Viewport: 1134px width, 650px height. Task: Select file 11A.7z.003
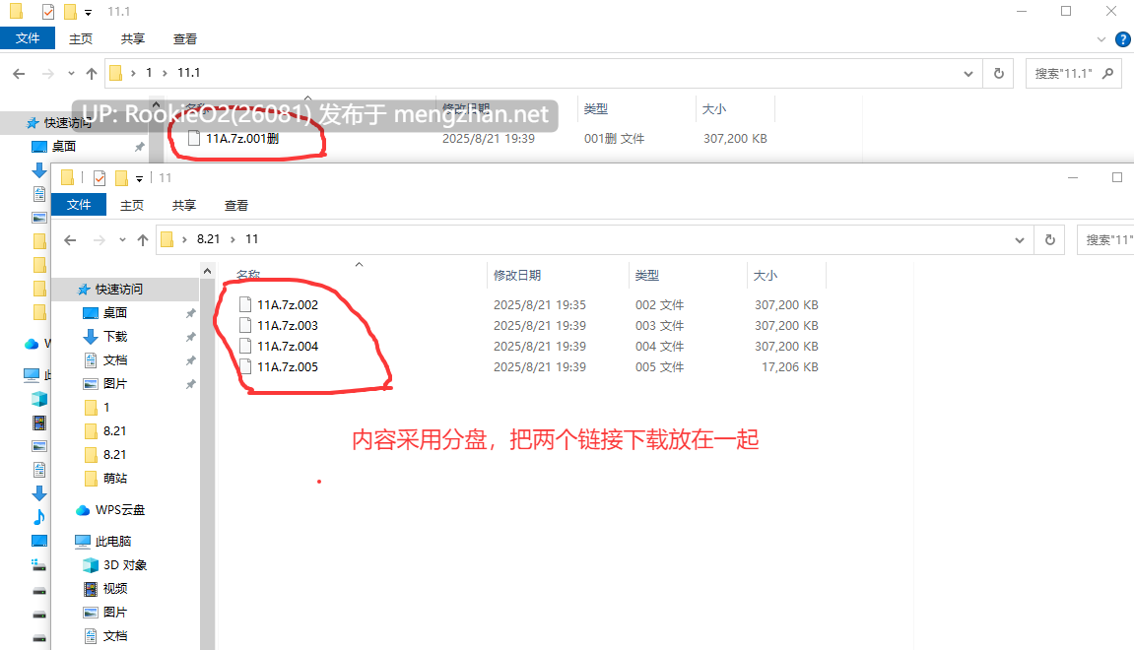point(287,325)
